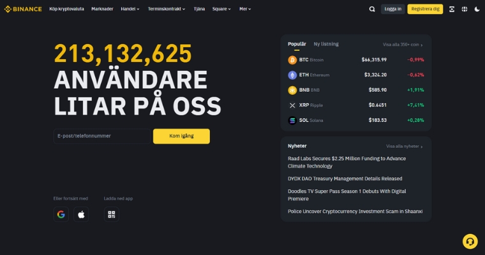Image resolution: width=485 pixels, height=255 pixels.
Task: Click the SOL change +0,28%
Action: point(415,120)
